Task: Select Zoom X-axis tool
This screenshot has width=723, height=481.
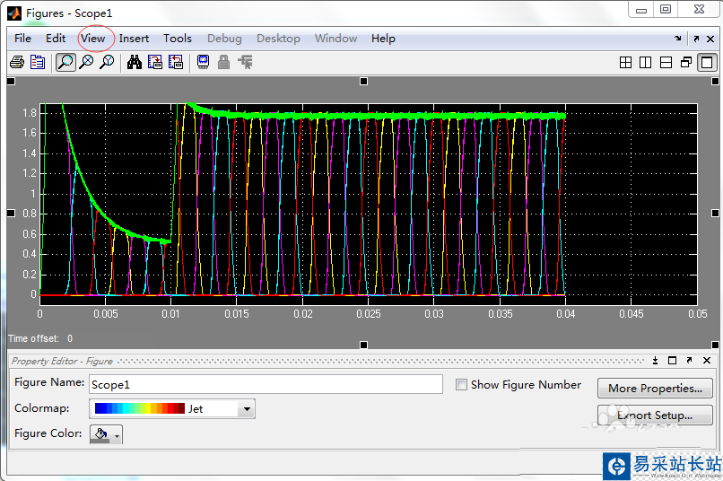Action: pyautogui.click(x=86, y=62)
